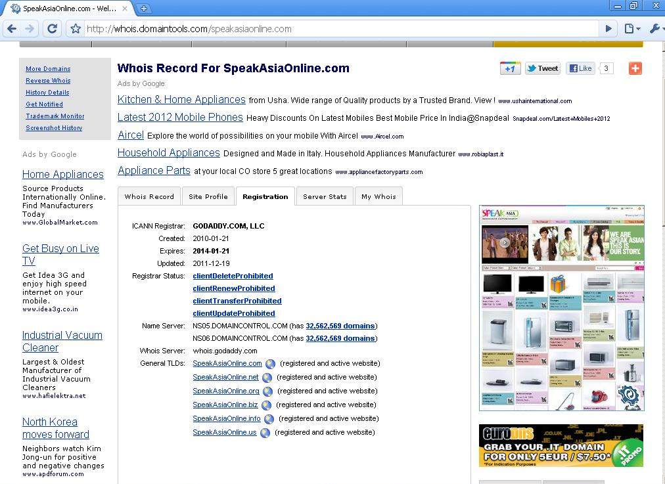Bookmark this page with the star icon

(76, 29)
